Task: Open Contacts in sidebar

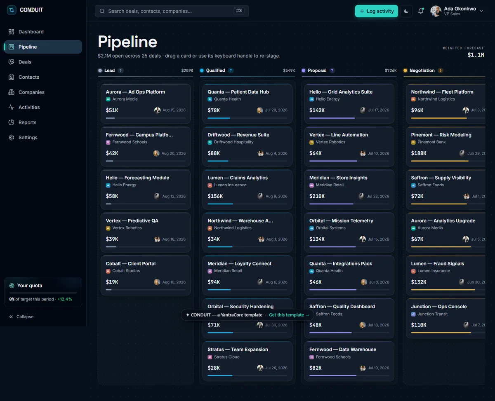Action: (43, 77)
